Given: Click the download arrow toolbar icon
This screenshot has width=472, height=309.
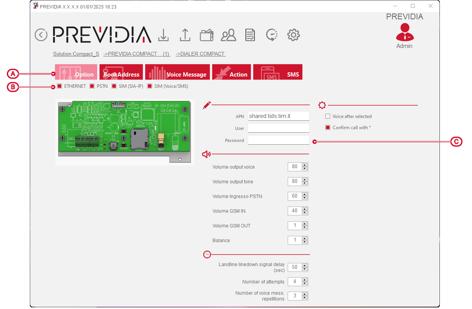Looking at the screenshot, I should coord(163,35).
